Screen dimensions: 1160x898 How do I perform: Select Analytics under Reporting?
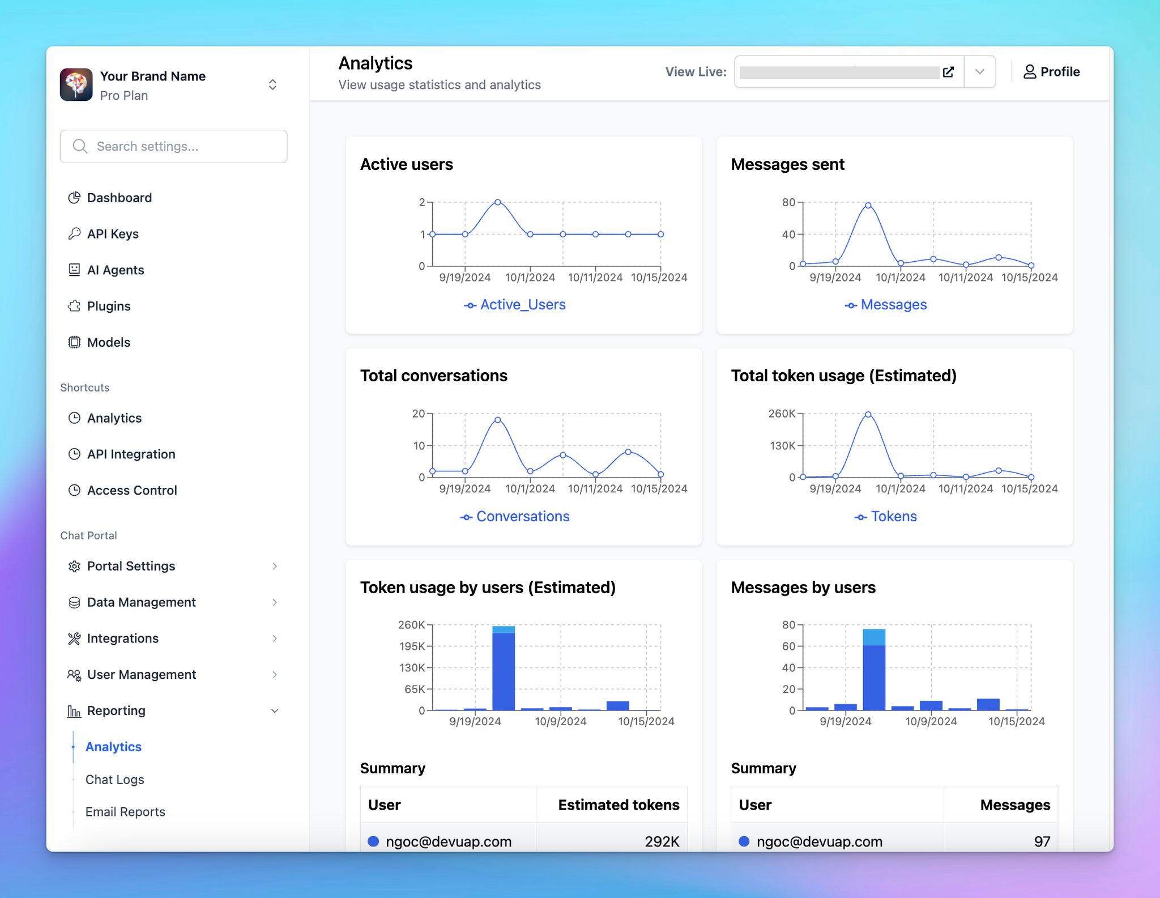(x=113, y=747)
